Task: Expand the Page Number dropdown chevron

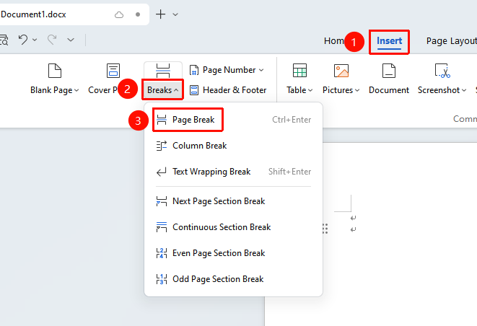Action: 261,70
